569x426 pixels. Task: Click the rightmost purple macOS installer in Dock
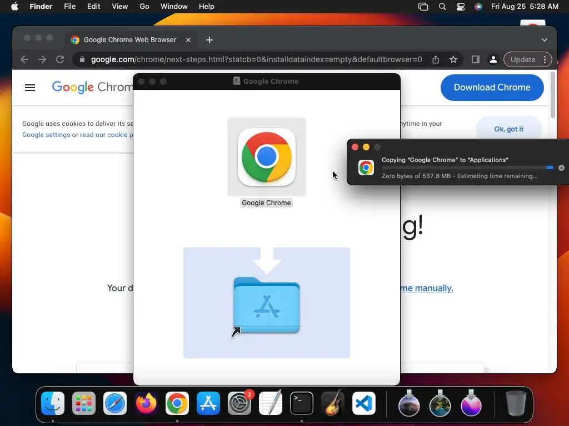(471, 403)
